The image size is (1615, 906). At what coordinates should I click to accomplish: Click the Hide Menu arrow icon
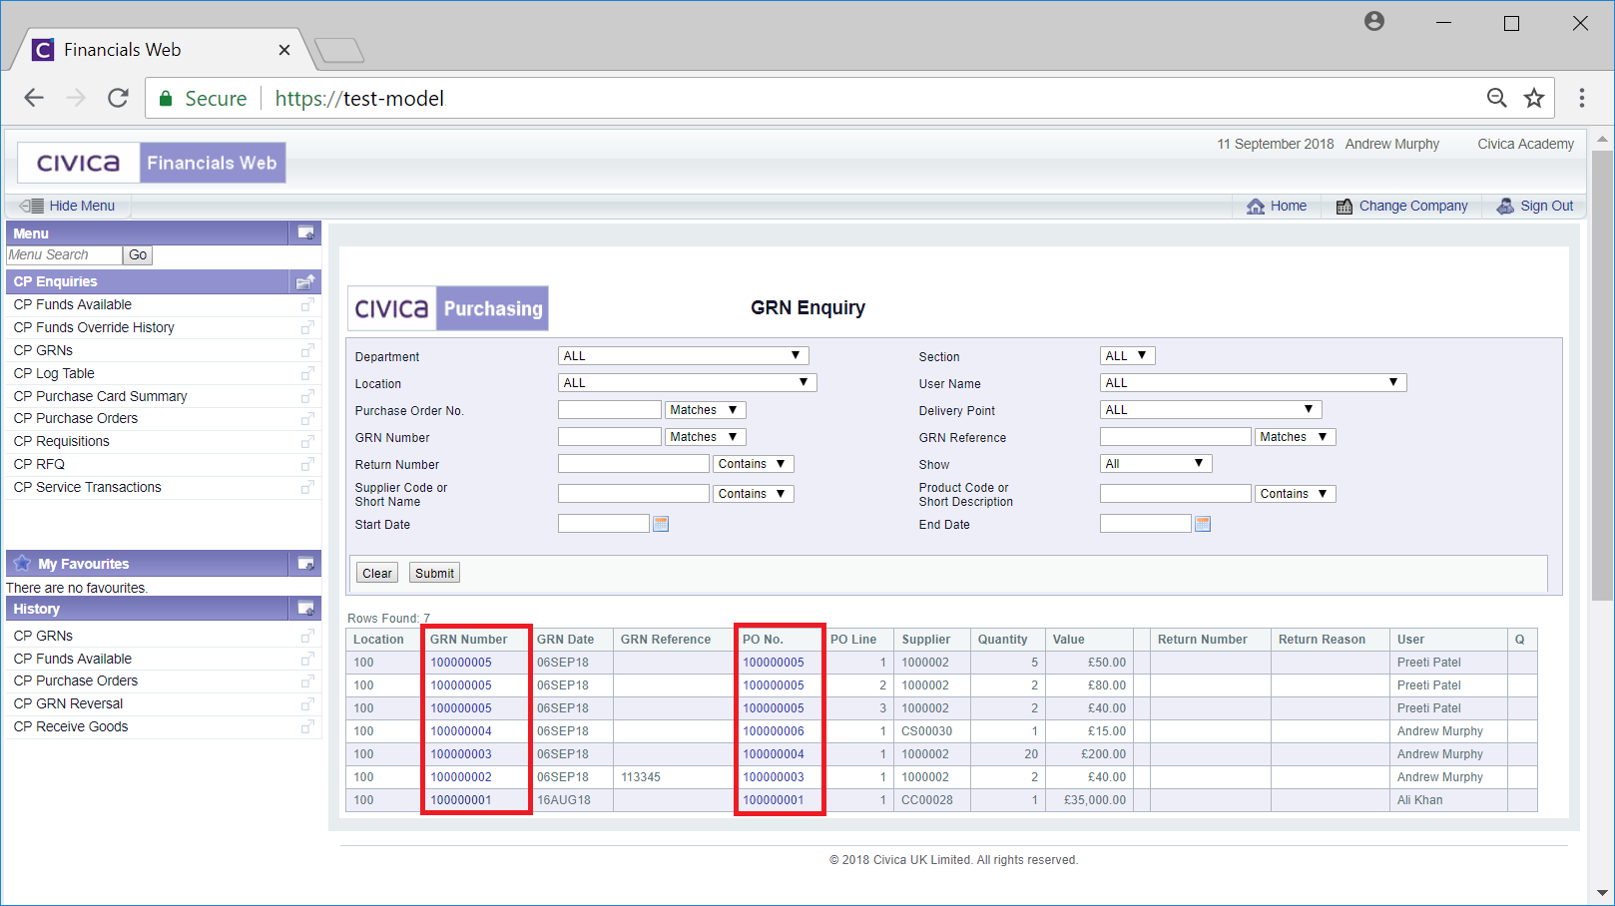pyautogui.click(x=32, y=206)
